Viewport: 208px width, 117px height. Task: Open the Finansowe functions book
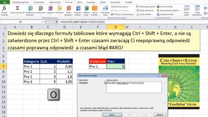pos(41,10)
